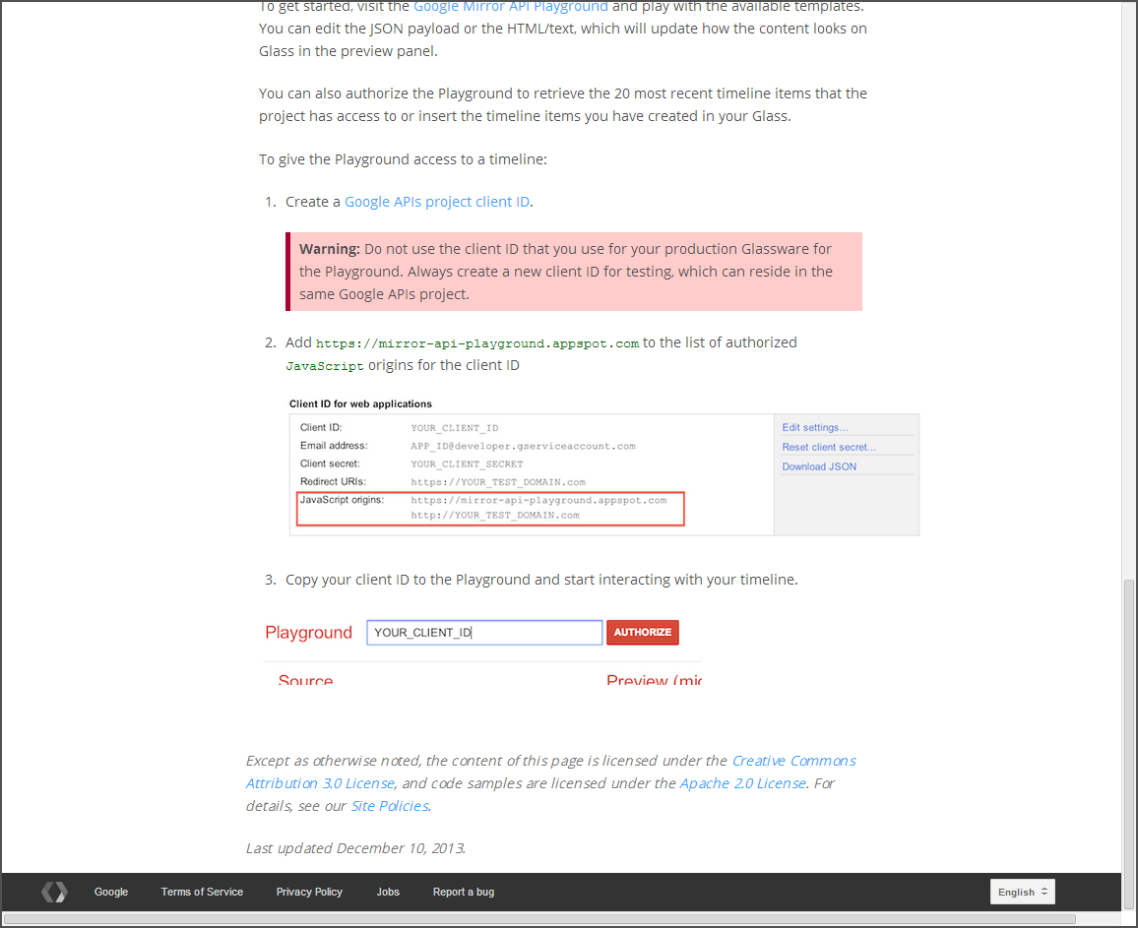Open the Apache 2.0 License link

click(x=743, y=783)
